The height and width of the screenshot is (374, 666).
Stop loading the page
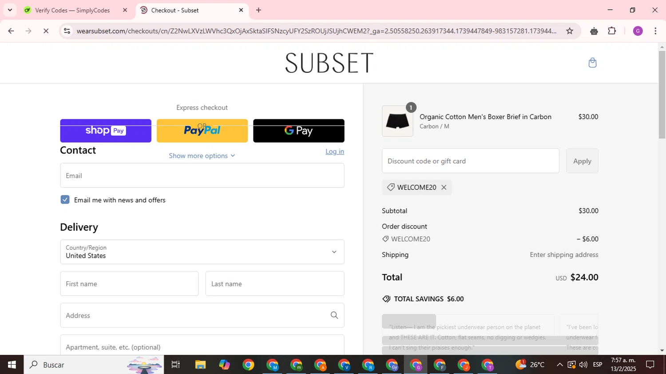pyautogui.click(x=46, y=31)
